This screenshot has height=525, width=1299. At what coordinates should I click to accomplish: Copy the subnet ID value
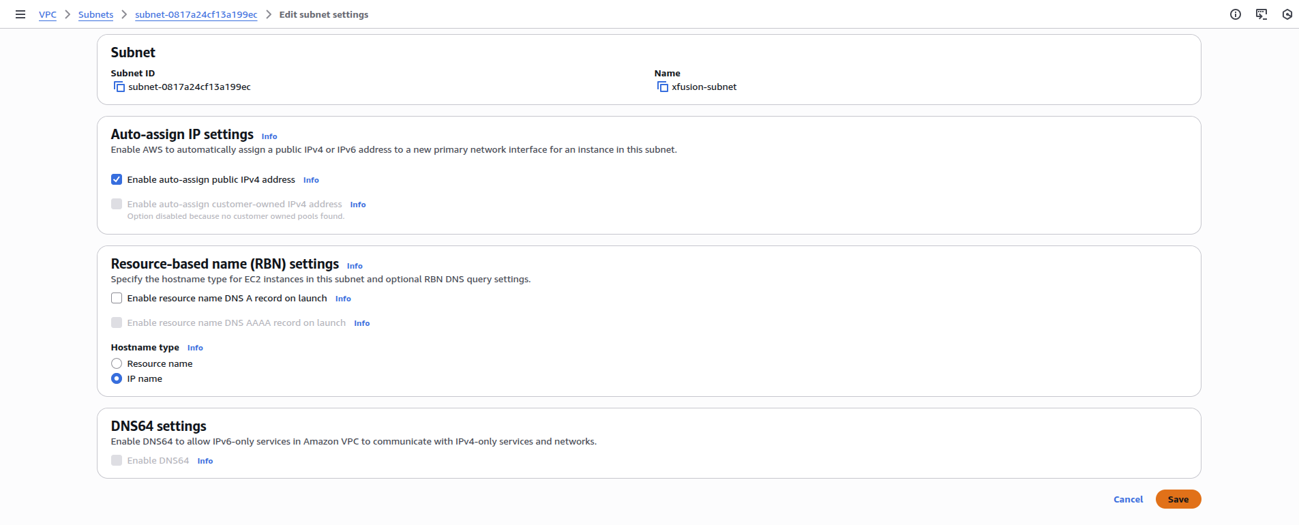click(x=119, y=87)
